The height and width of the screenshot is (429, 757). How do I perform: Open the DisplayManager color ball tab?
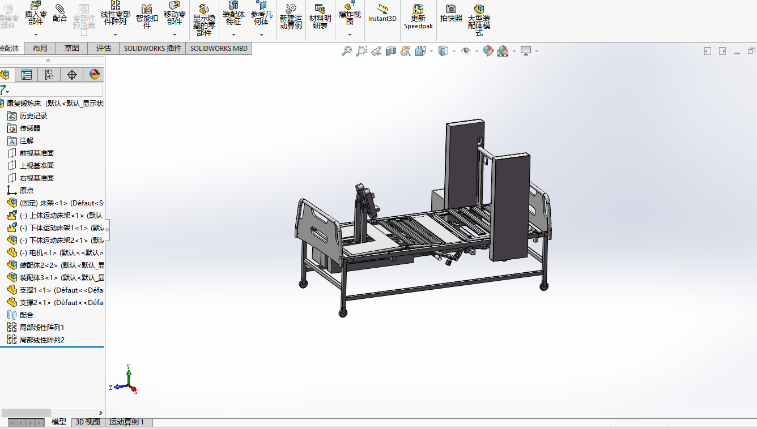pyautogui.click(x=94, y=75)
